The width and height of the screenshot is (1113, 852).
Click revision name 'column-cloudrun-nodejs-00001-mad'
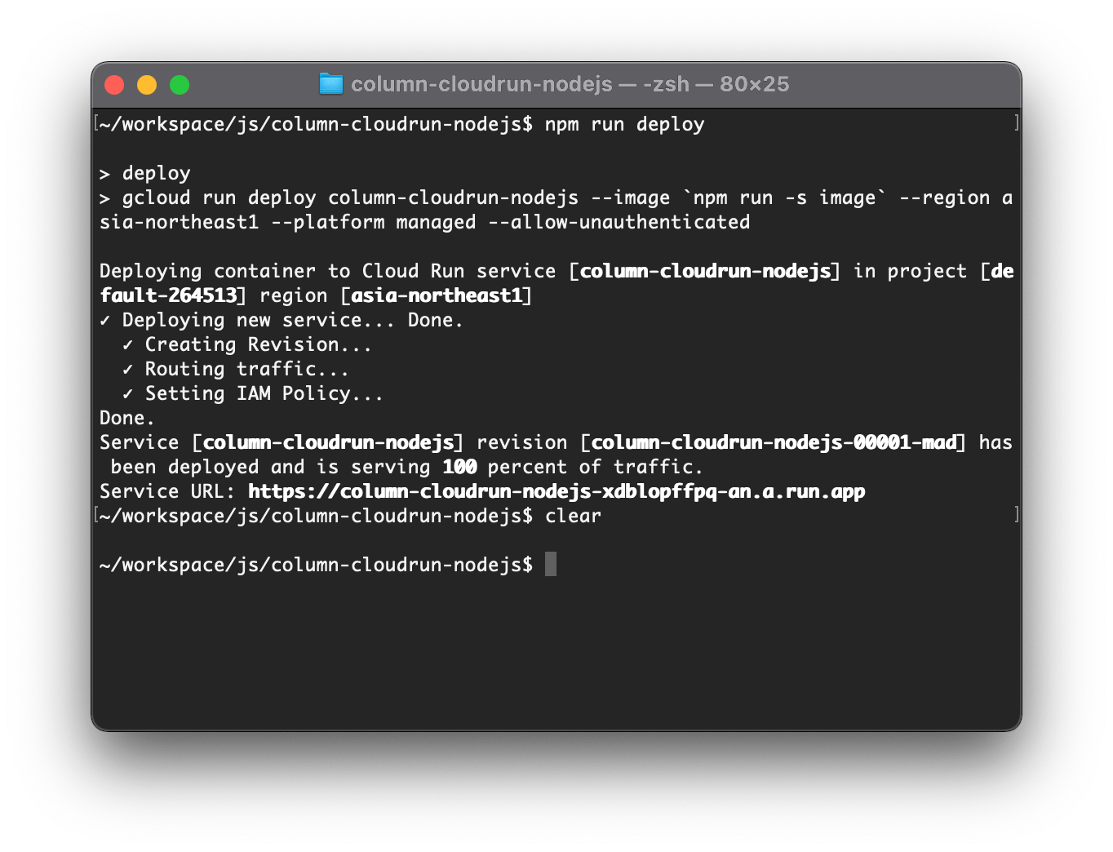pos(774,442)
